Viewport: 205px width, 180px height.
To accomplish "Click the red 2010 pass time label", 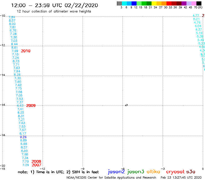I will point(25,51).
